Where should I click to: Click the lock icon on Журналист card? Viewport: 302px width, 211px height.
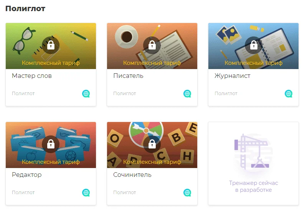[254, 45]
